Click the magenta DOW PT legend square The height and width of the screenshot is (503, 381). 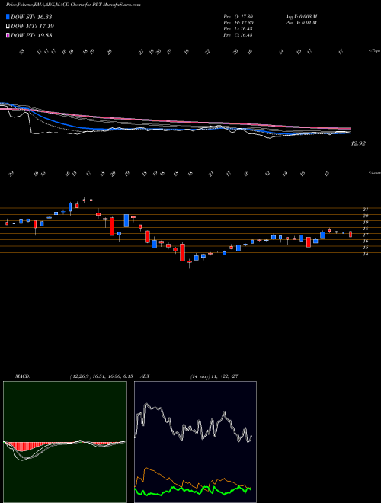[x=8, y=35]
